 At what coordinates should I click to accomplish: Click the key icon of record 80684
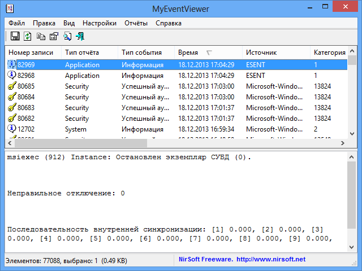[12, 97]
